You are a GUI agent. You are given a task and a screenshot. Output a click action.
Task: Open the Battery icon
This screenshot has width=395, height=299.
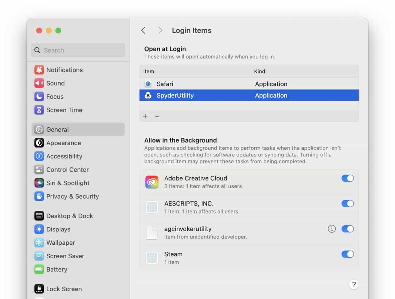point(39,269)
